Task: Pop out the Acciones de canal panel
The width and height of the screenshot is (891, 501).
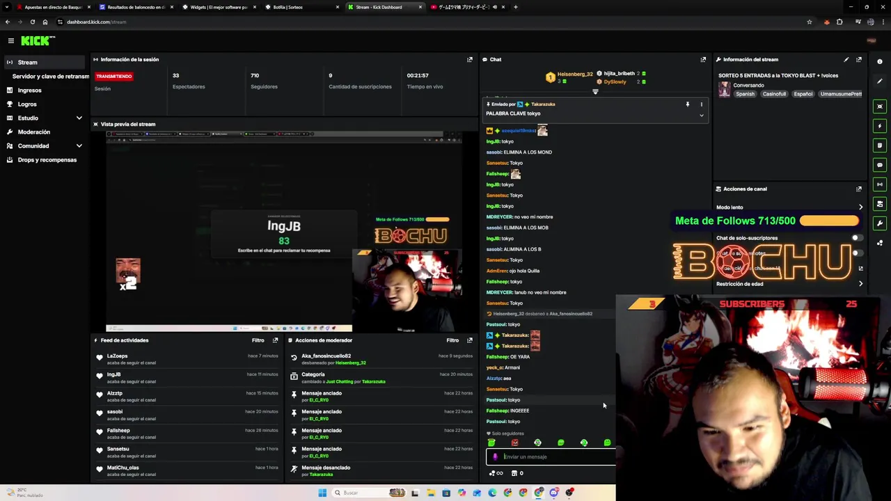Action: pyautogui.click(x=859, y=189)
